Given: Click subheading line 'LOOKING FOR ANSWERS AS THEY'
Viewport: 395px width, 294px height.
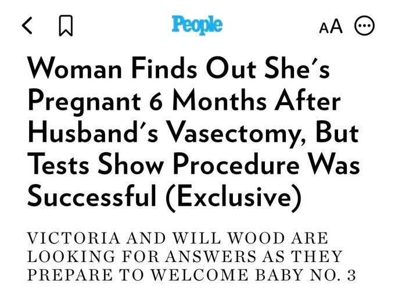Looking at the screenshot, I should coord(185,256).
